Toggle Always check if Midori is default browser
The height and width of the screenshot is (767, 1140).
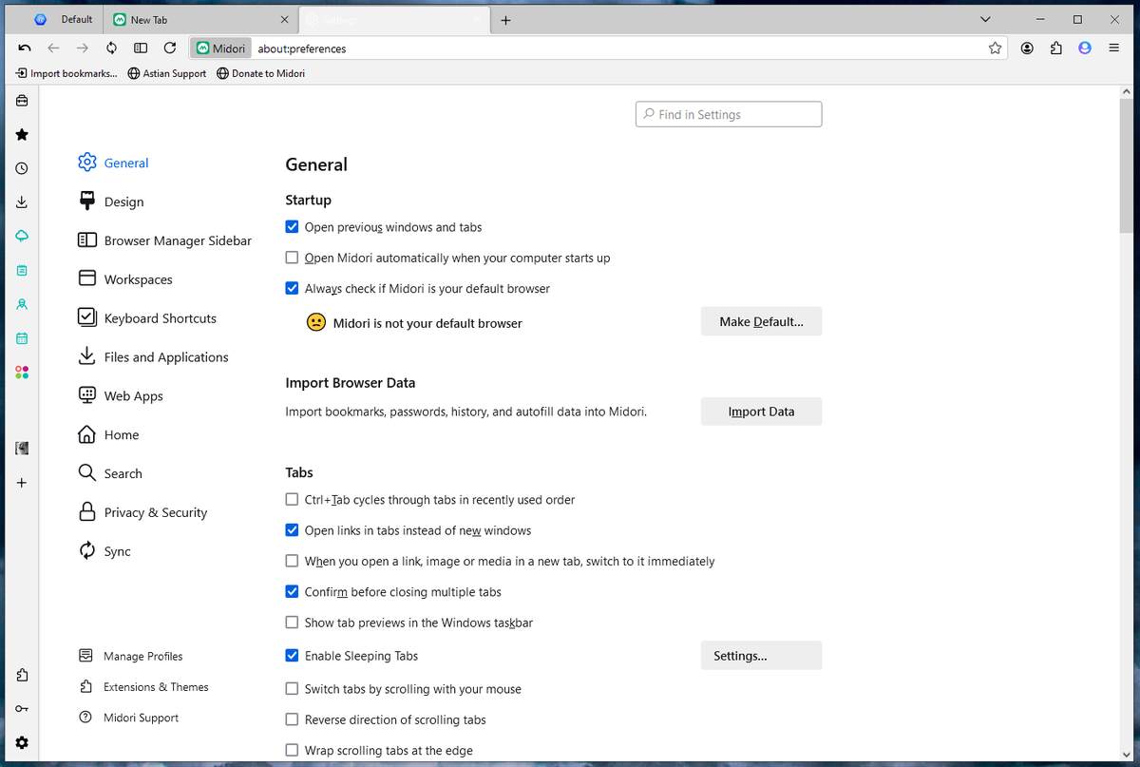coord(292,288)
